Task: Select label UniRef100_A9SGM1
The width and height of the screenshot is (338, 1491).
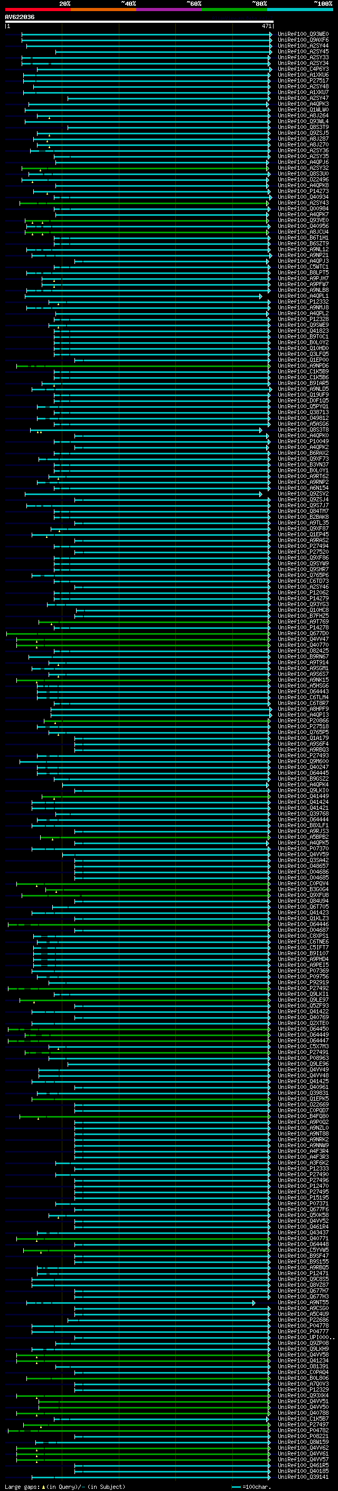Action: pyautogui.click(x=303, y=669)
